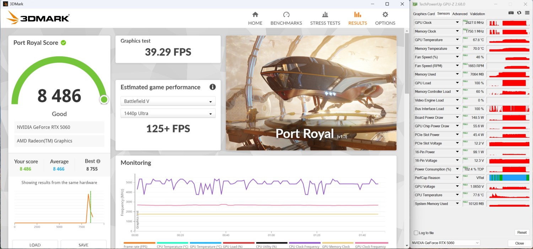The image size is (533, 249).
Task: Click the GPU Clock 2827.0 MHz value
Action: (x=475, y=23)
